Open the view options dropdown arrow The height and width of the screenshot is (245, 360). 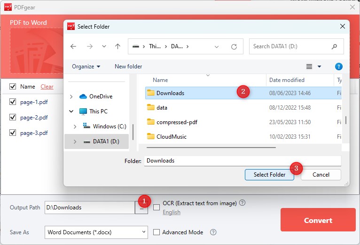pyautogui.click(x=319, y=67)
